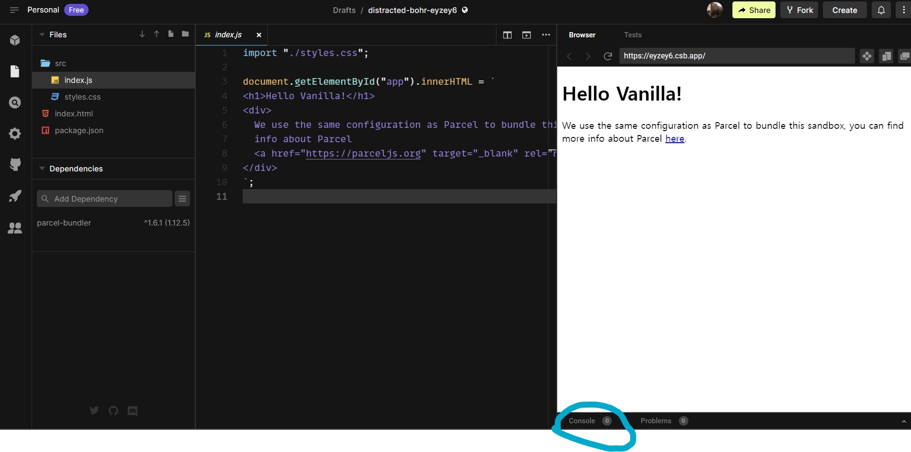Fork this sandbox
Viewport: 911px width, 452px height.
pyautogui.click(x=799, y=10)
